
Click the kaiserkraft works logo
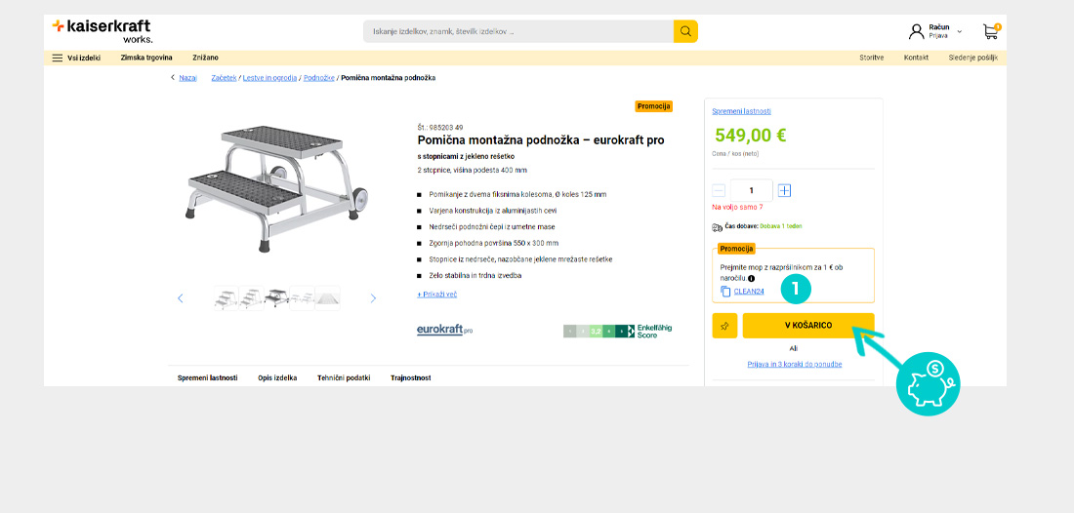[x=102, y=31]
